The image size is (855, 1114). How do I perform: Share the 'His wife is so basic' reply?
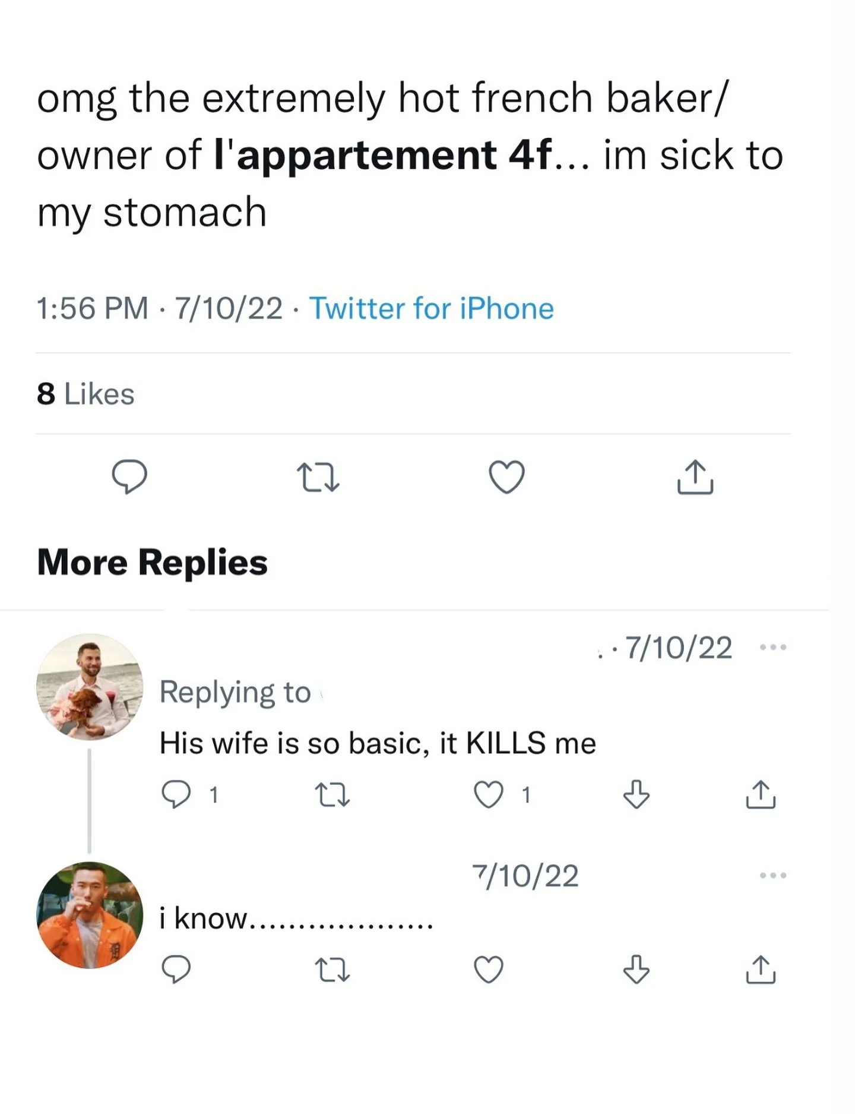coord(761,794)
